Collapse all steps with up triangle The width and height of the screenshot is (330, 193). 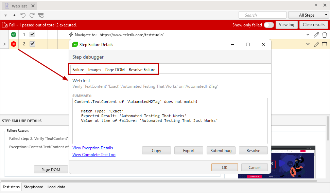click(14, 15)
